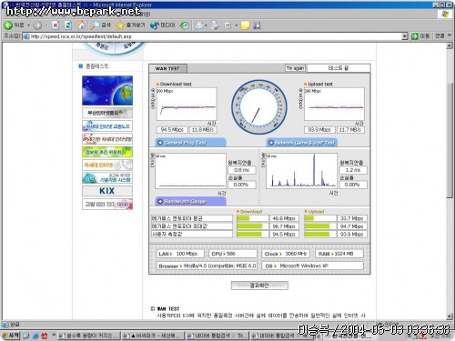Expand the Mail button dropdown arrow
The image size is (455, 341).
point(206,25)
